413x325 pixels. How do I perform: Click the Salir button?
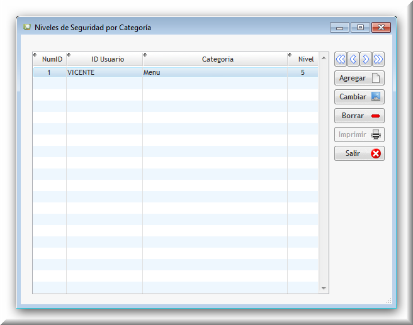tap(359, 153)
